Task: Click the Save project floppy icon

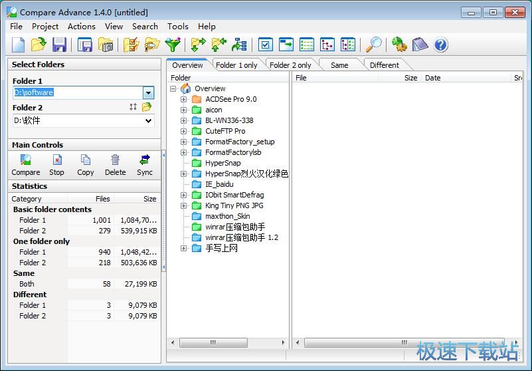Action: [59, 45]
